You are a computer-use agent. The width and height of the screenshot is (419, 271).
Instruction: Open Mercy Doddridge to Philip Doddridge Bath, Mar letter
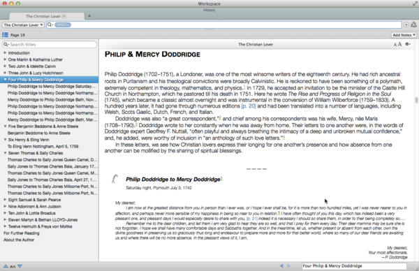(x=52, y=119)
